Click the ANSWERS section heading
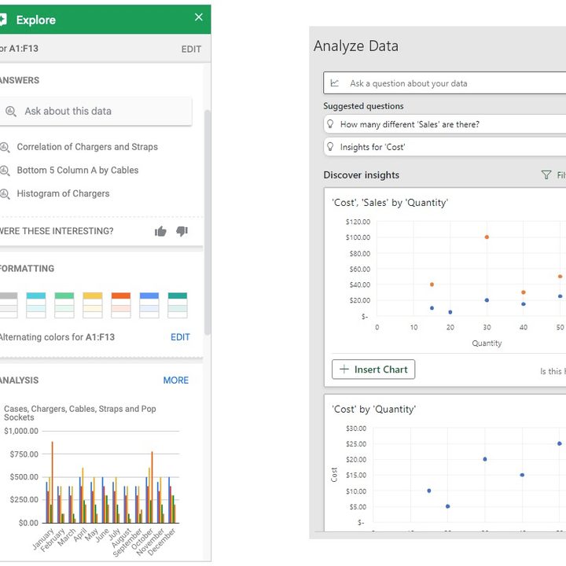566x566 pixels. 19,80
